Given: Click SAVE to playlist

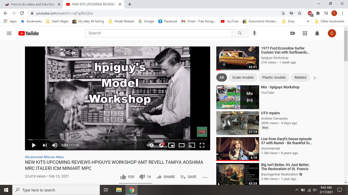Looking at the screenshot, I should [188, 177].
